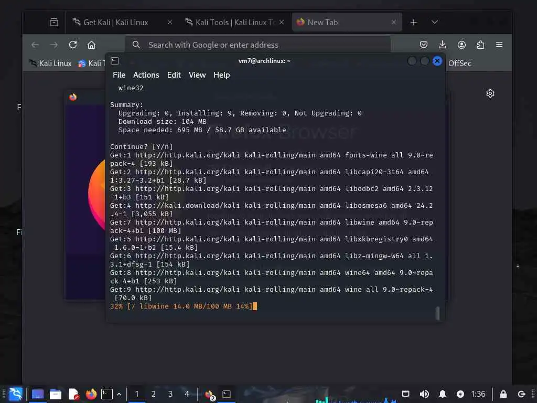Log out using the session icon
The image size is (537, 403).
pos(521,394)
